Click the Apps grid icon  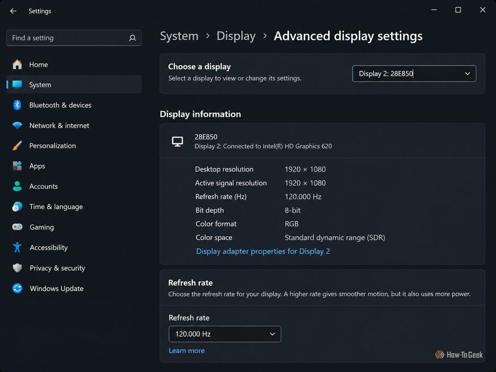pyautogui.click(x=17, y=166)
